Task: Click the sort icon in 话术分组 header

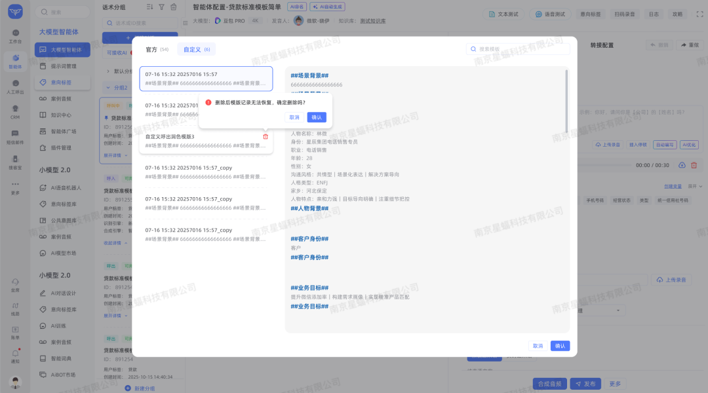Action: 149,7
